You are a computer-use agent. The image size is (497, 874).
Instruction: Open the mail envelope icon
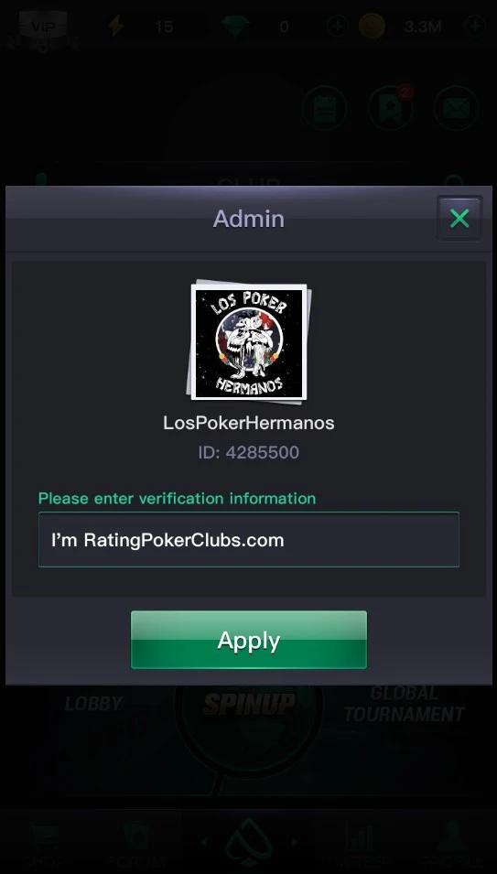coord(456,108)
